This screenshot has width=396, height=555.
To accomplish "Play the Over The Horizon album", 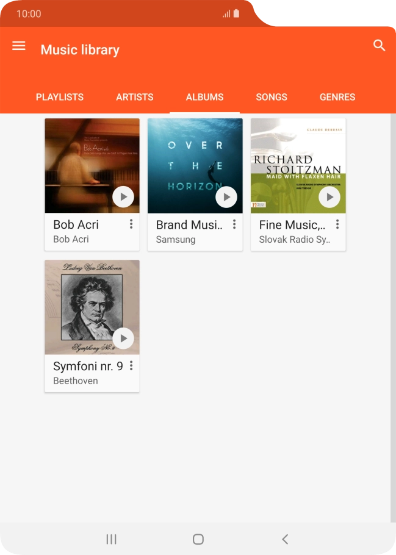I will click(226, 196).
